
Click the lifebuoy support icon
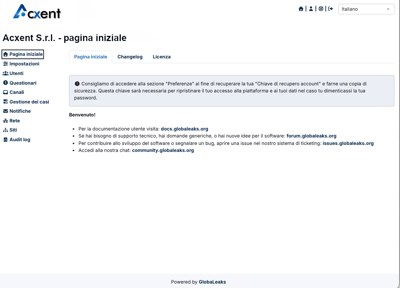pos(321,9)
